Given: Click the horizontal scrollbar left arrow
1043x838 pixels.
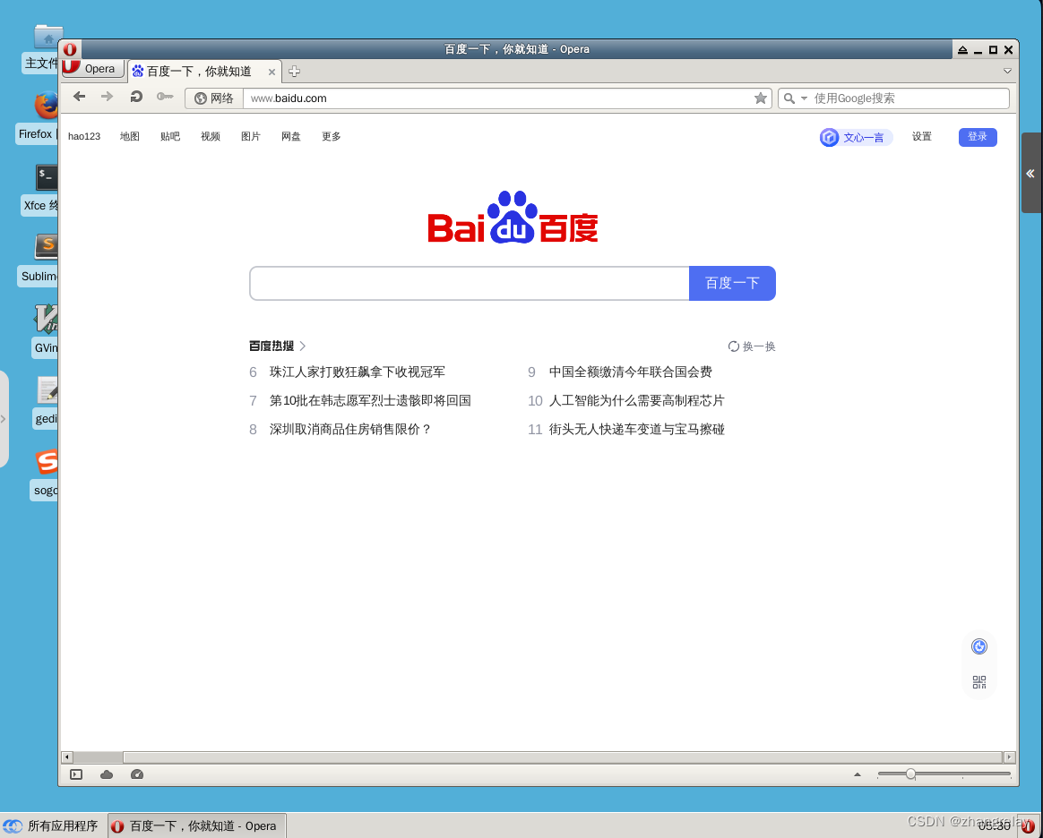Looking at the screenshot, I should point(66,757).
